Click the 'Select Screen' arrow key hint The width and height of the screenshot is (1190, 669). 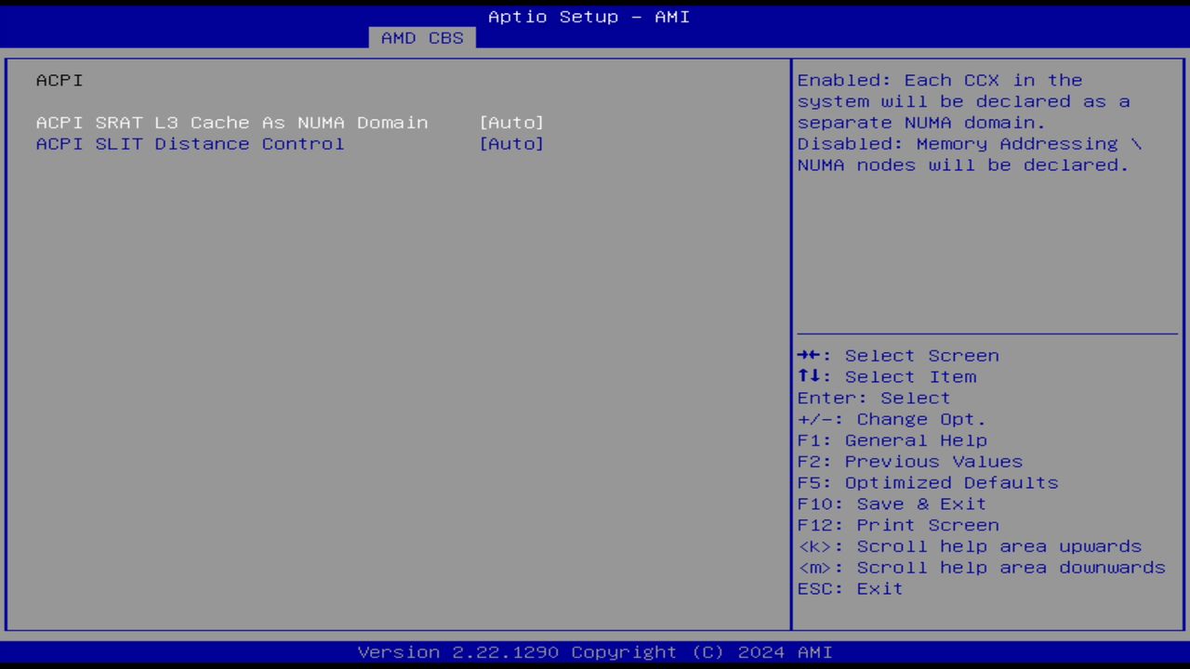pyautogui.click(x=898, y=356)
